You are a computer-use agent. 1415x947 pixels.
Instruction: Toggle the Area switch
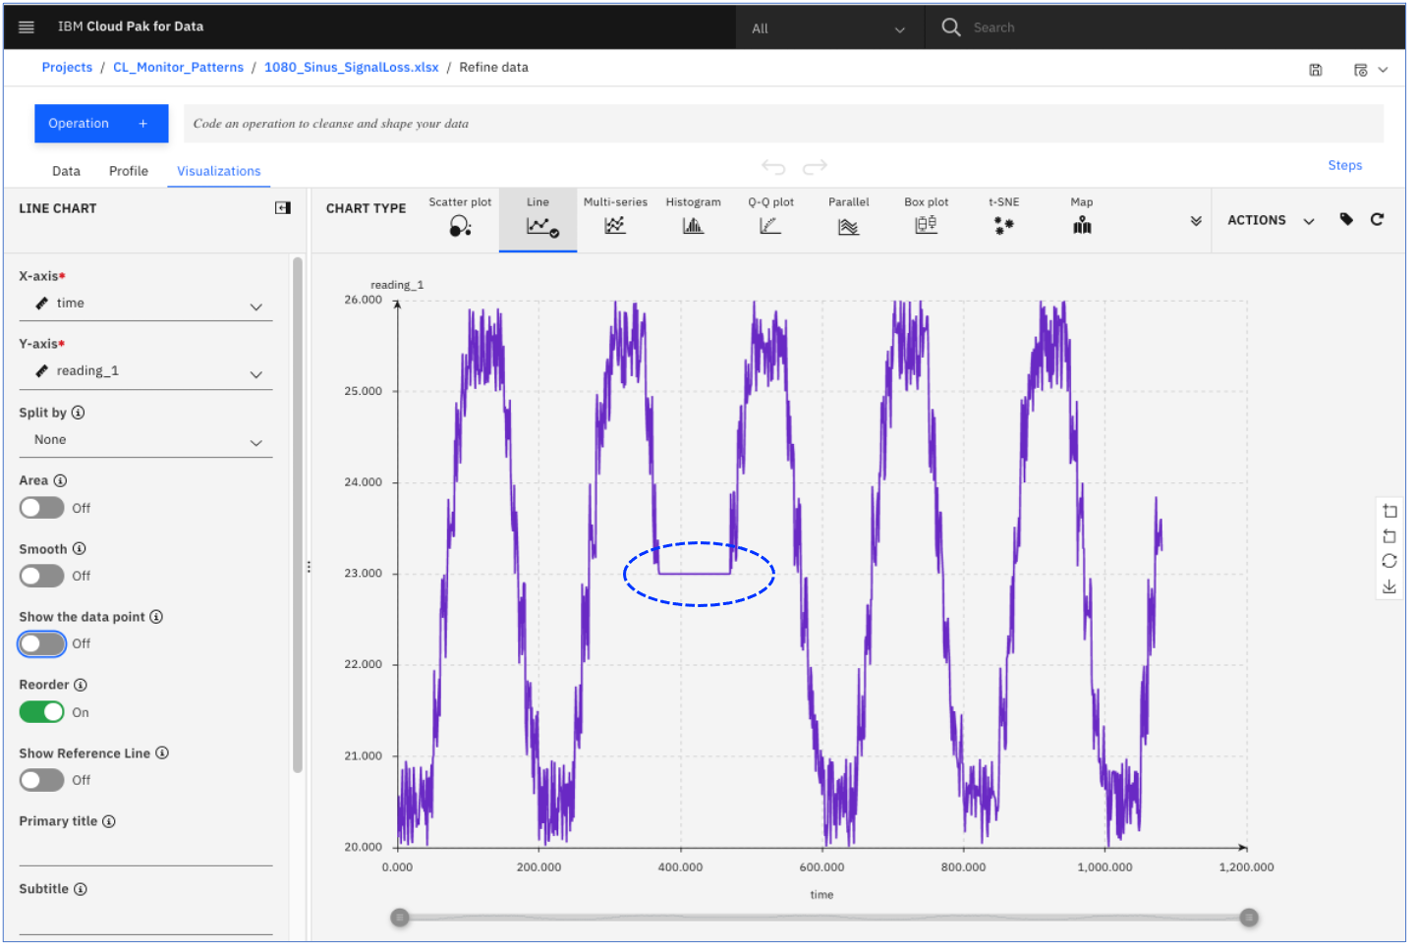point(42,508)
